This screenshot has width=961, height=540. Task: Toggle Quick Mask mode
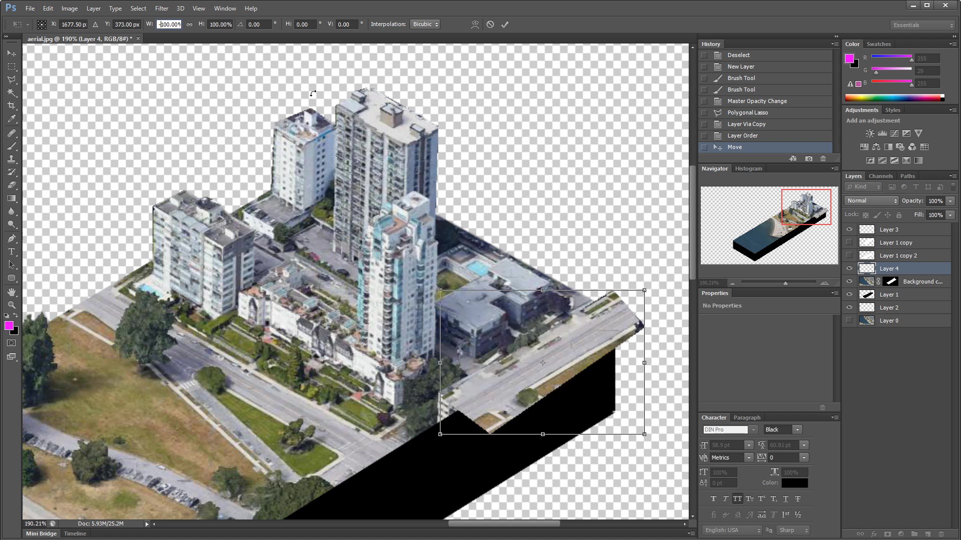point(12,343)
